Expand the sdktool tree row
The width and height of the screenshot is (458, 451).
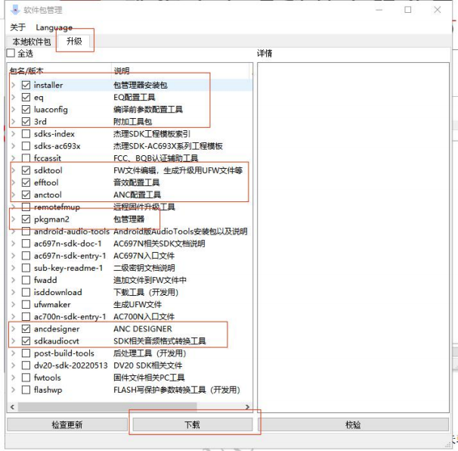pyautogui.click(x=13, y=170)
